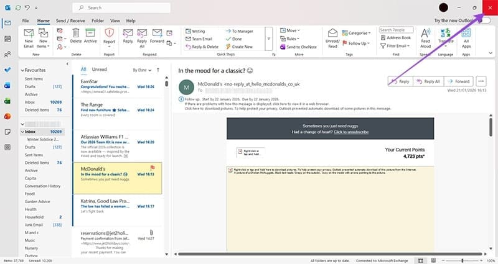Click the Forward button in reading pane
Screen dimensions: 498x264
(458, 81)
